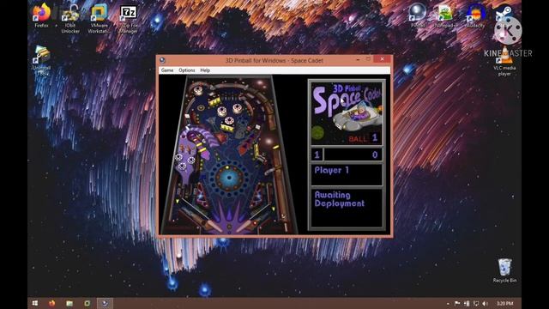Open the Game menu in 3D Pinball
Image resolution: width=549 pixels, height=309 pixels.
click(167, 70)
